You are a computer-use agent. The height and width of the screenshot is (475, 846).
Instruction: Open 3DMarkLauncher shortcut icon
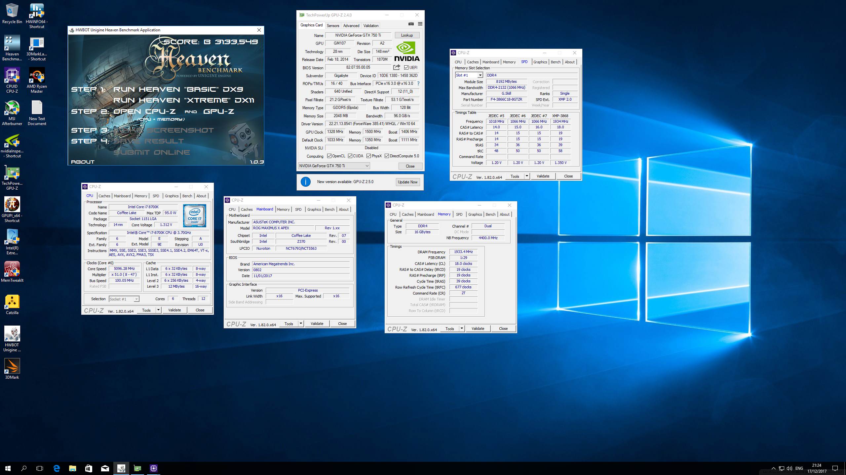(x=37, y=48)
